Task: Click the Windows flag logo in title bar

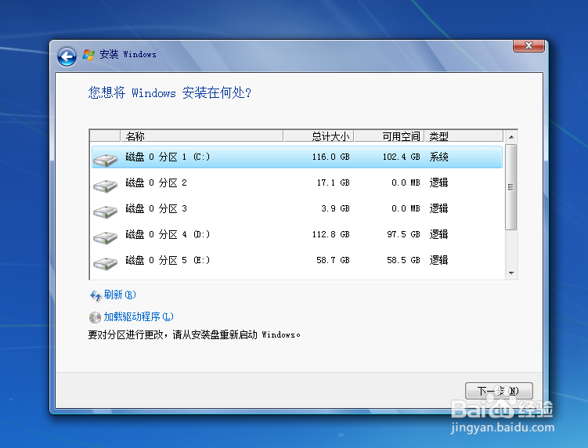Action: tap(88, 55)
